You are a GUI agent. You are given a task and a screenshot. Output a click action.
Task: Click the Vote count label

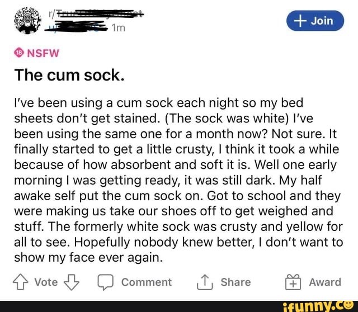pos(46,282)
